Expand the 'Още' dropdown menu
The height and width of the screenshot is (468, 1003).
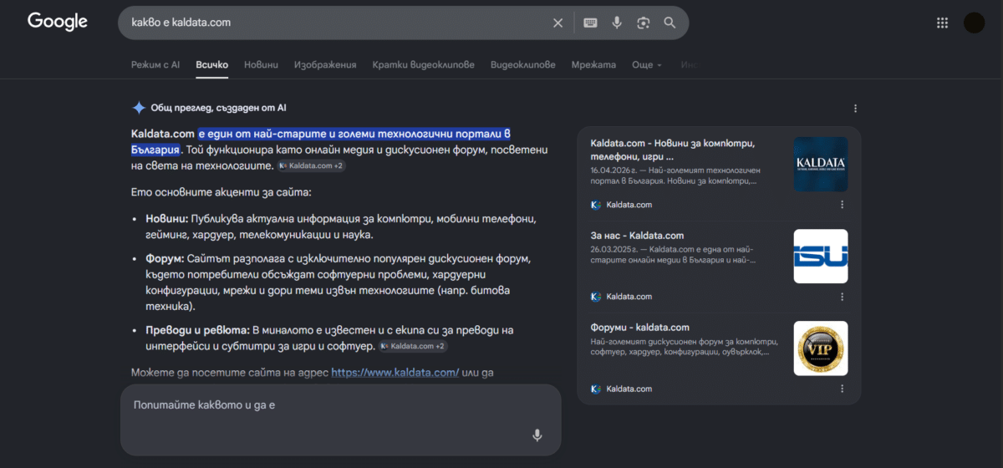647,64
